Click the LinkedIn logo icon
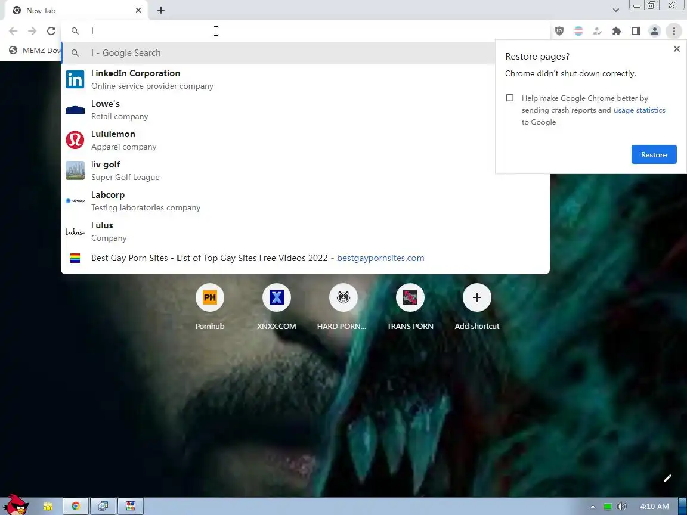 tap(75, 79)
